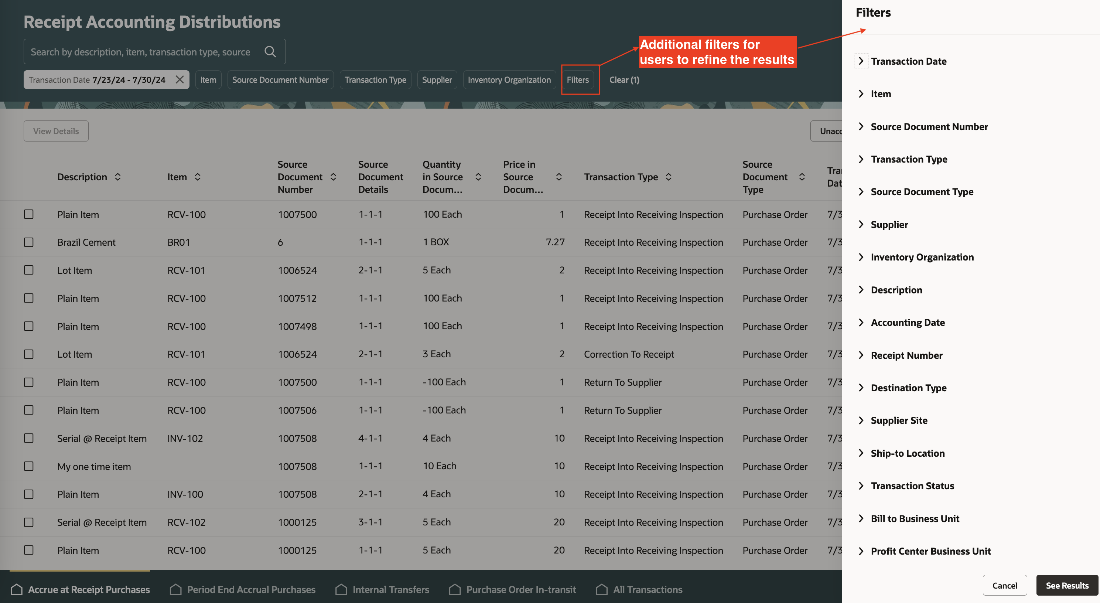The image size is (1100, 603).
Task: Sort by Description column
Action: click(x=118, y=177)
